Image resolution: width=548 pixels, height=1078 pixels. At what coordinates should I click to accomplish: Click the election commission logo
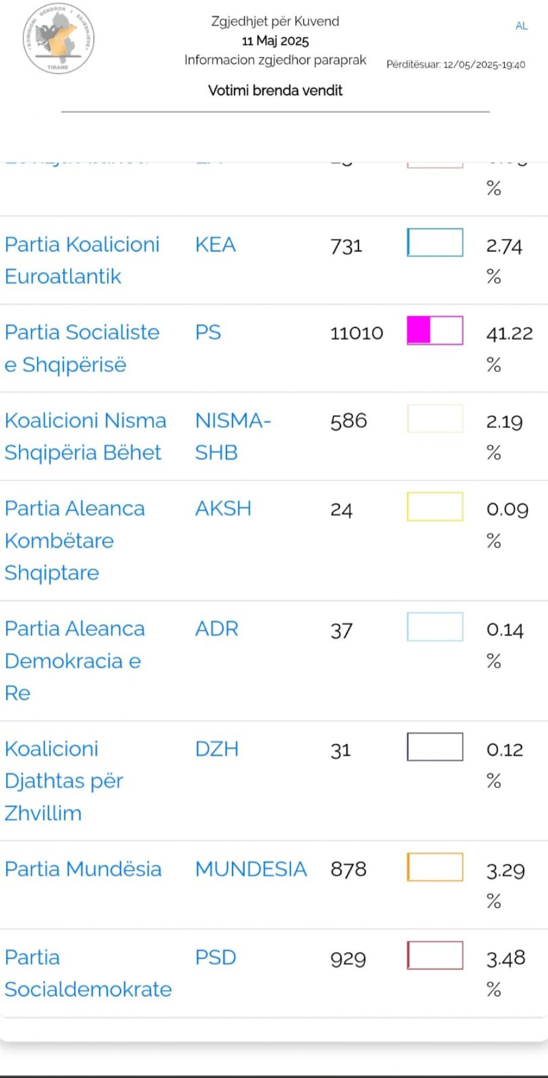point(58,39)
